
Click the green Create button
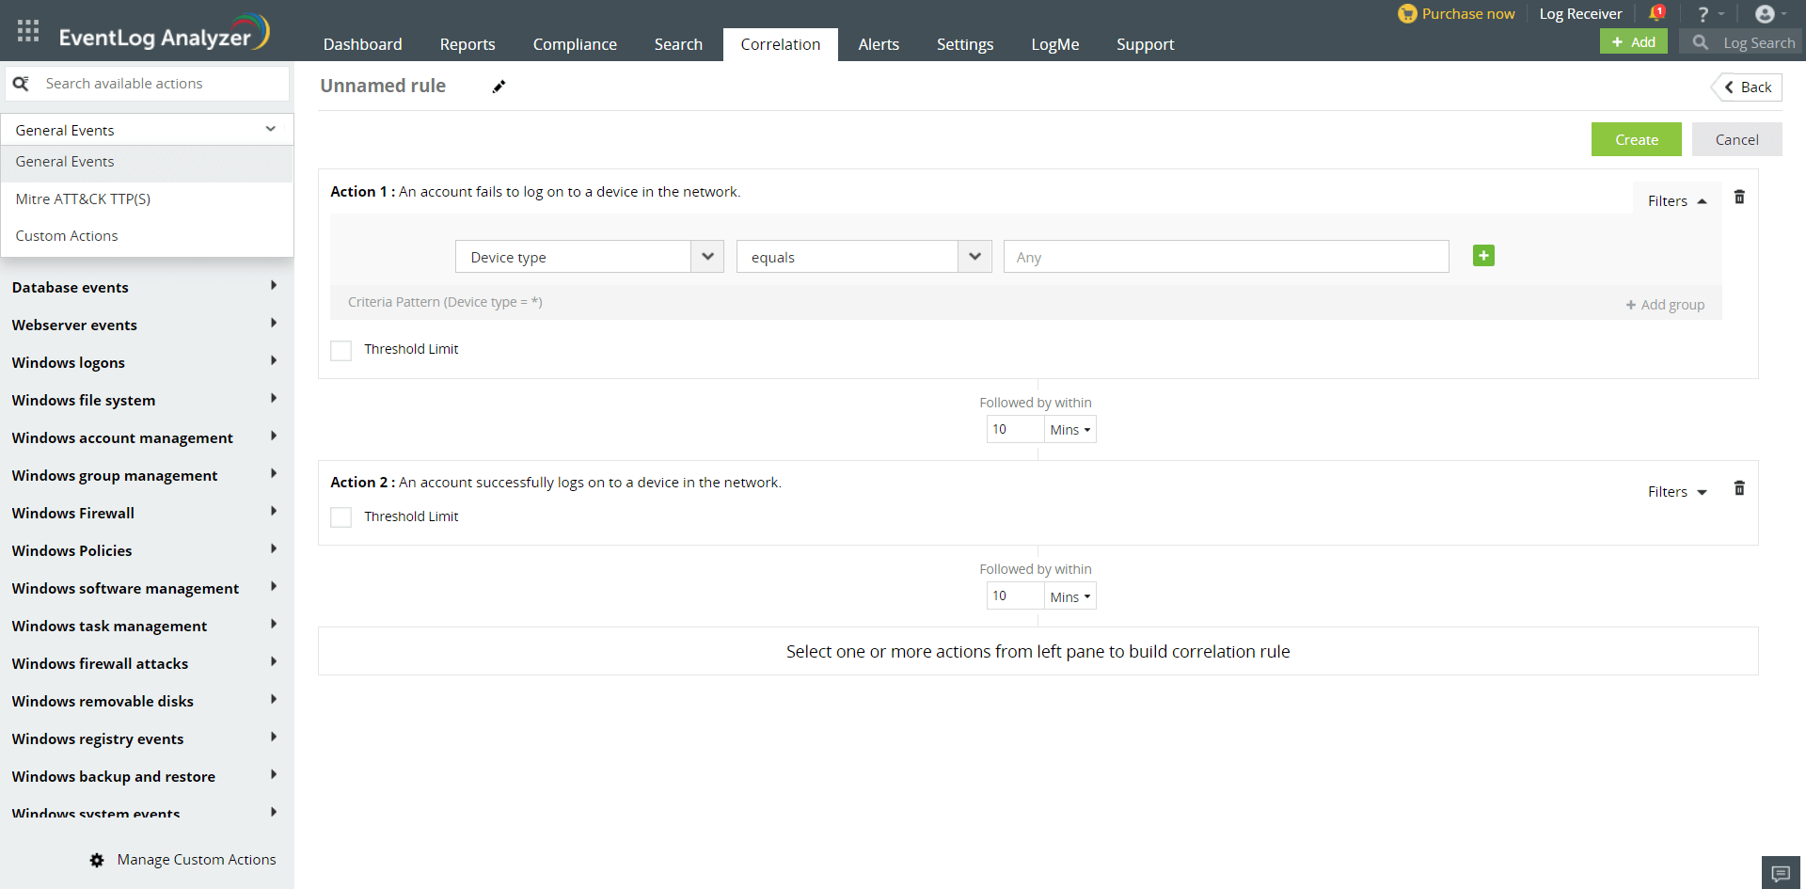1636,139
